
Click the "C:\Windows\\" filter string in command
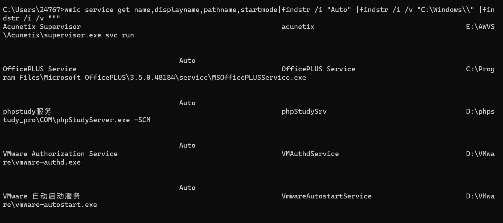445,10
